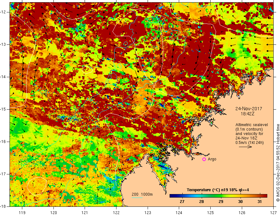Viewport: 280px width, 216px height.
Task: Click the longitude label '121'
Action: [x=85, y=213]
